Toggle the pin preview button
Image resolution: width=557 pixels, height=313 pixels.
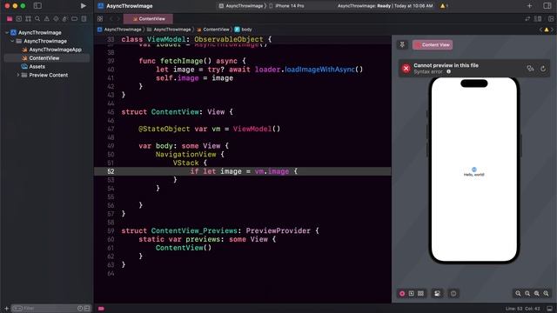(402, 44)
